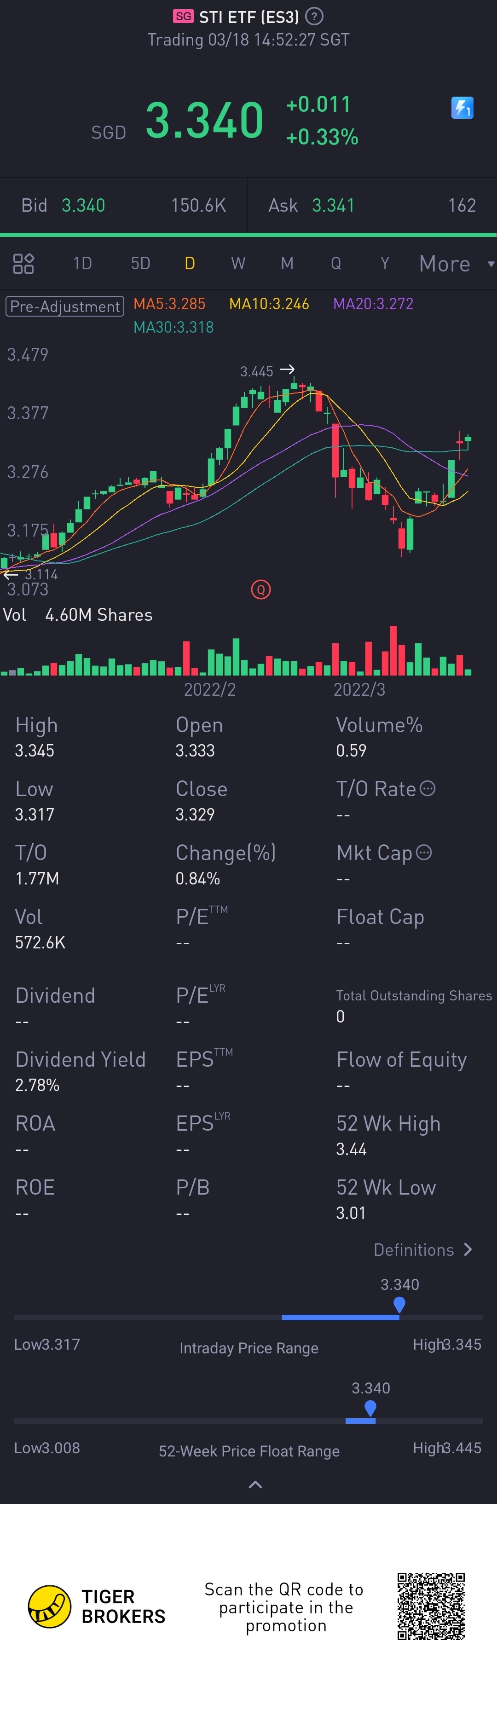This screenshot has width=497, height=1710.
Task: Tap the red Q marker on chart
Action: coord(261,589)
